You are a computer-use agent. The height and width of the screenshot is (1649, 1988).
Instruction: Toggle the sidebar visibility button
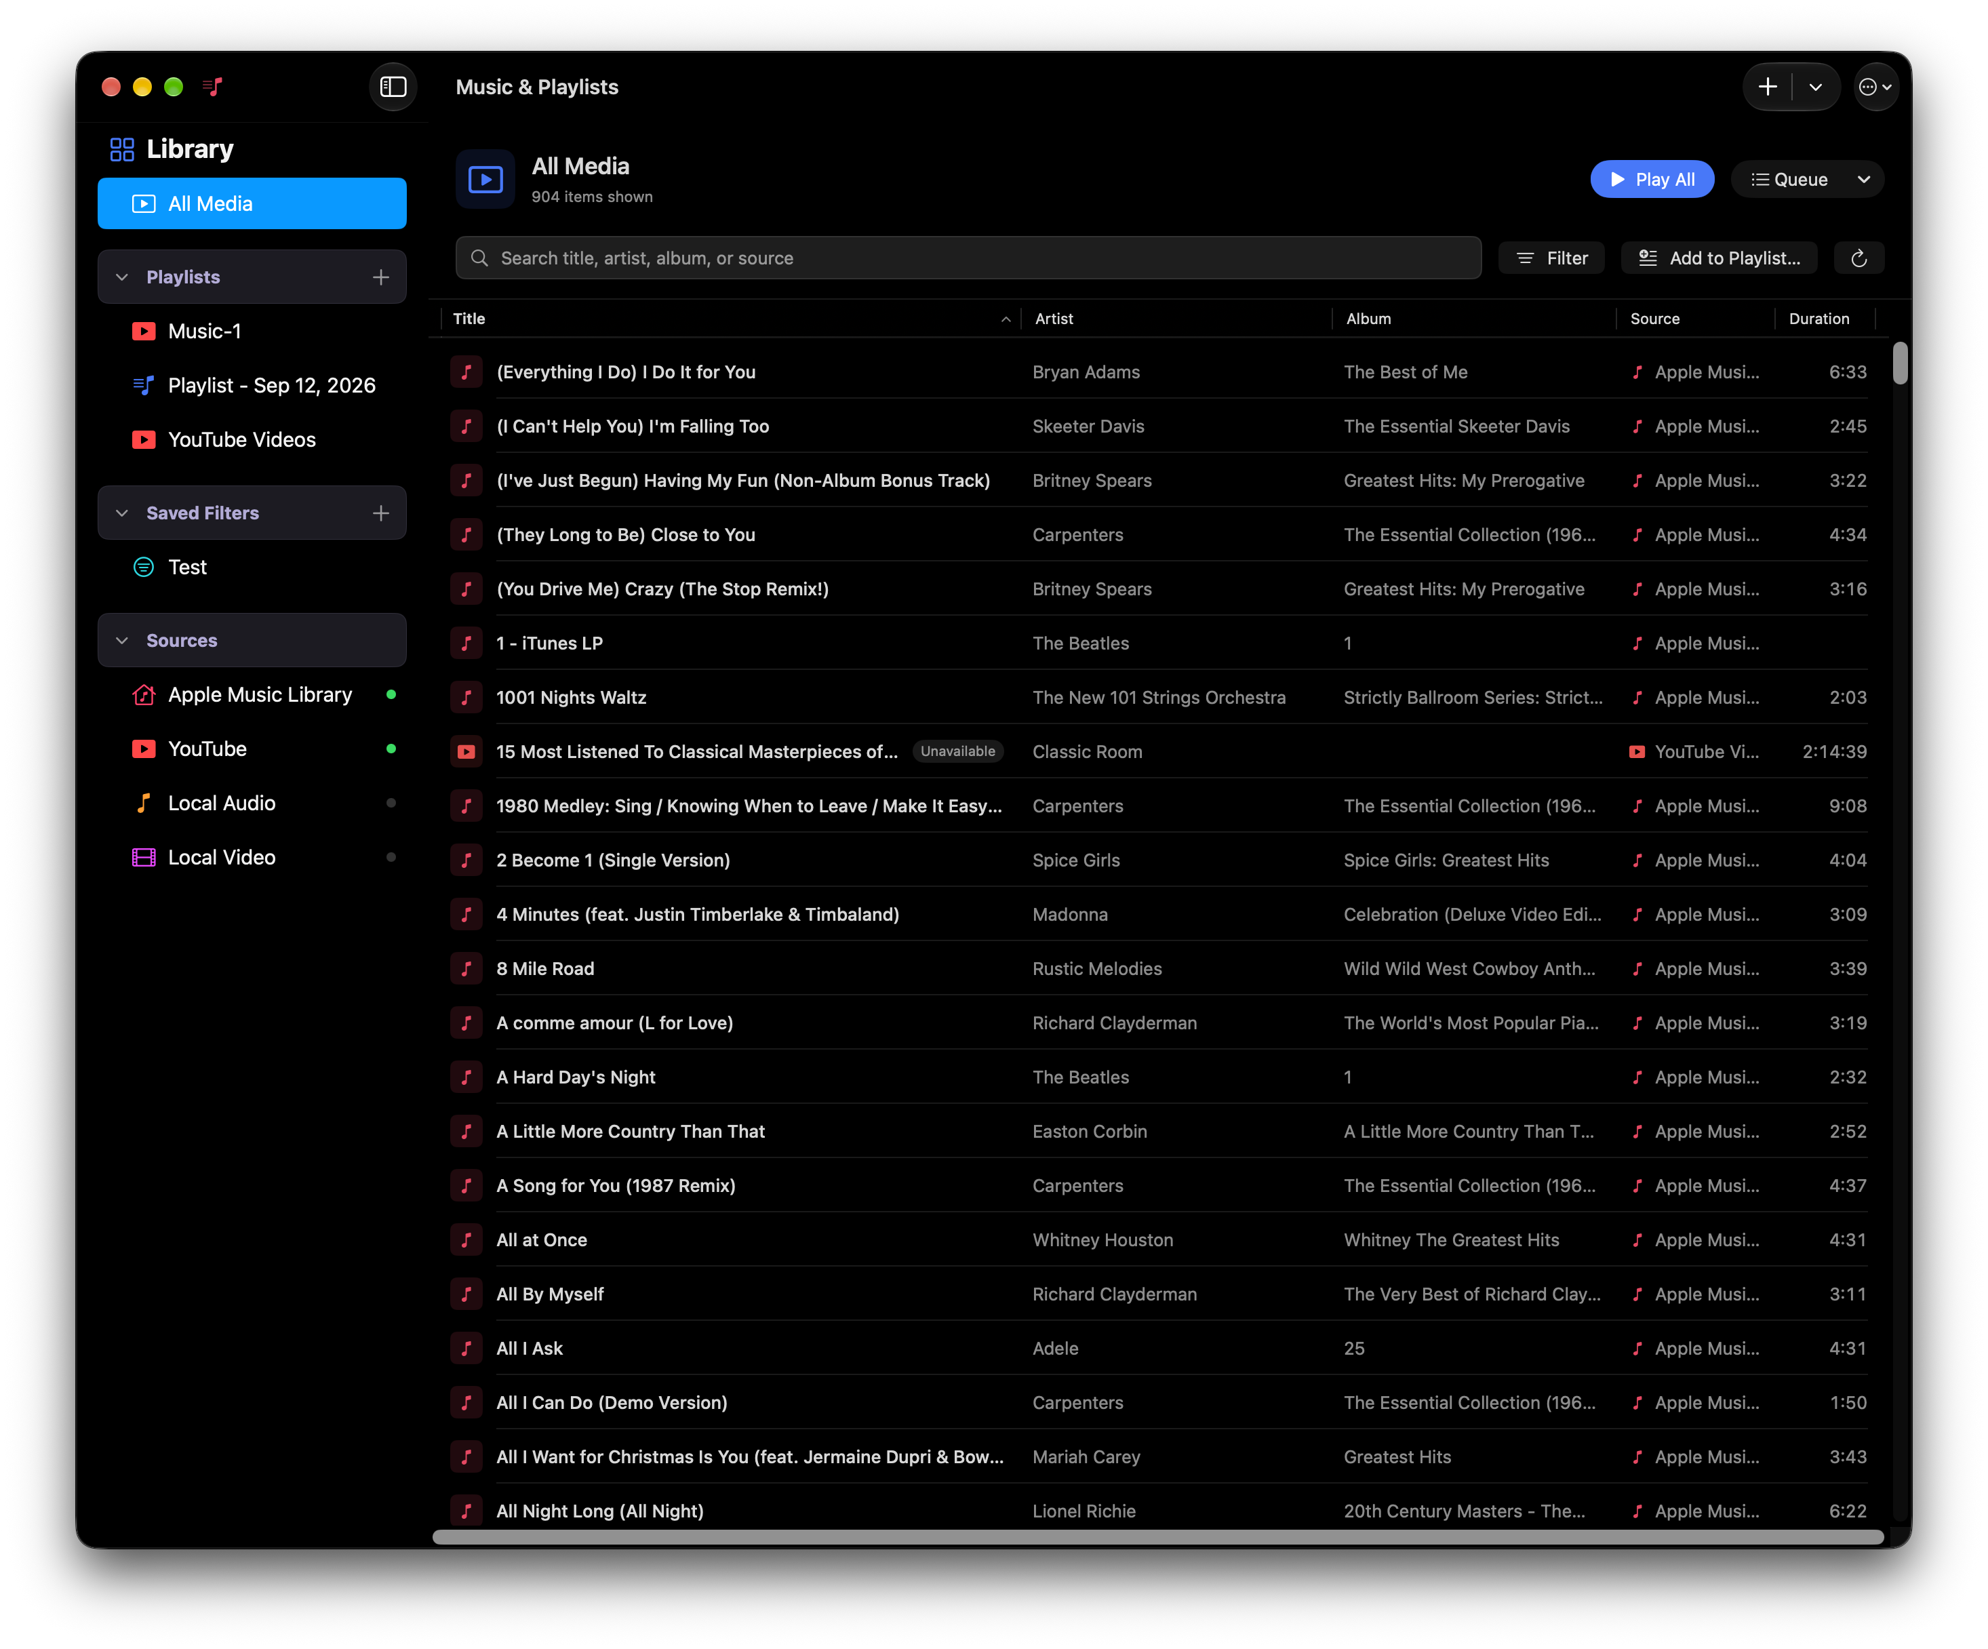coord(393,87)
